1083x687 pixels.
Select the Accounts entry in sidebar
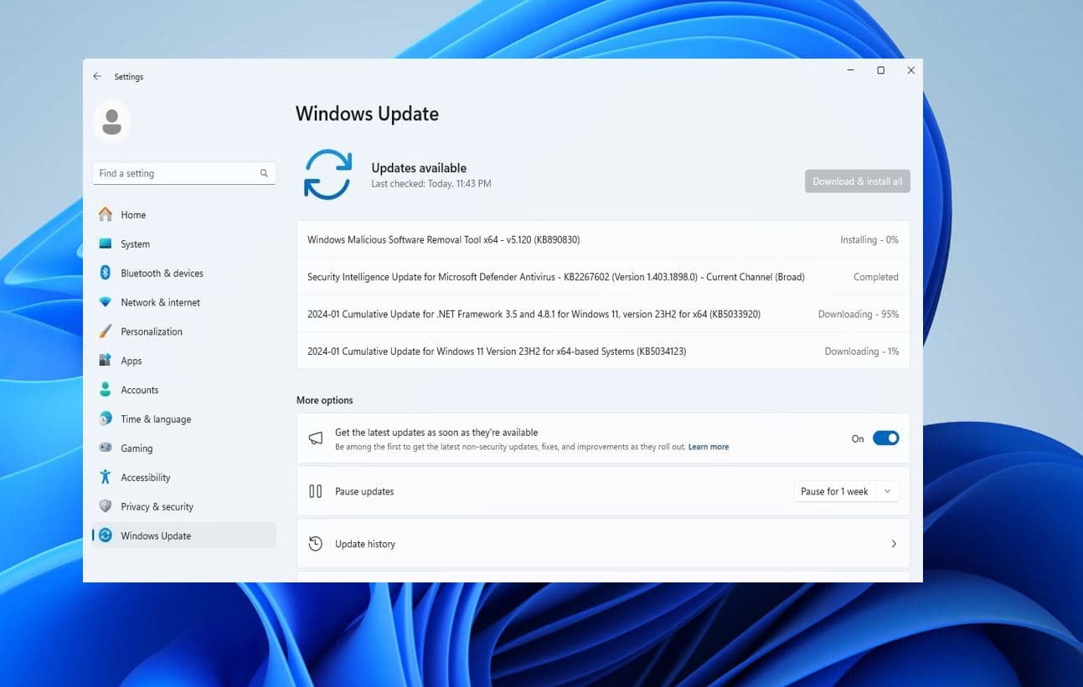[139, 389]
